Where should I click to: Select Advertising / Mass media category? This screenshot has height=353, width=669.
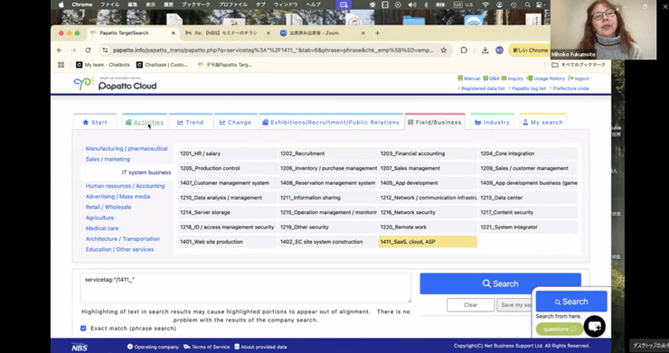[x=118, y=197]
